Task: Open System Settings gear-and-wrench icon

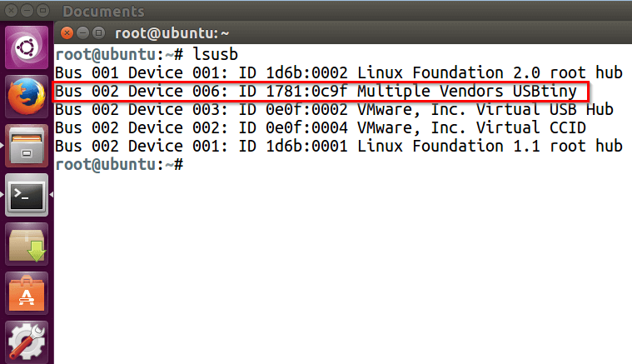Action: point(27,342)
